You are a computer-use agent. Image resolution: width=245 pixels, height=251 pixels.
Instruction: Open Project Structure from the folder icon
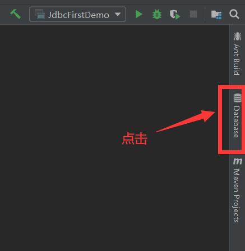point(216,15)
